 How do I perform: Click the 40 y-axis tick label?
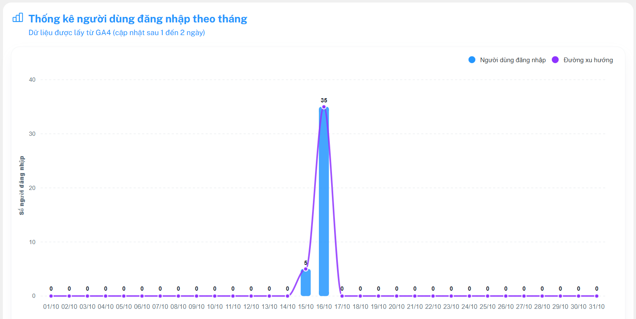[x=32, y=80]
